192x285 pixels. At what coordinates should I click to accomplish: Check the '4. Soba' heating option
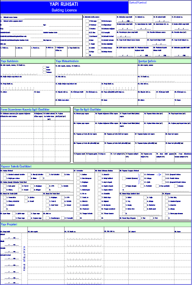click(63, 175)
